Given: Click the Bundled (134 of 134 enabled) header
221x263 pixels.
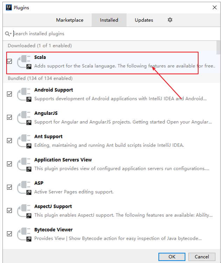Looking at the screenshot, I should (x=40, y=78).
